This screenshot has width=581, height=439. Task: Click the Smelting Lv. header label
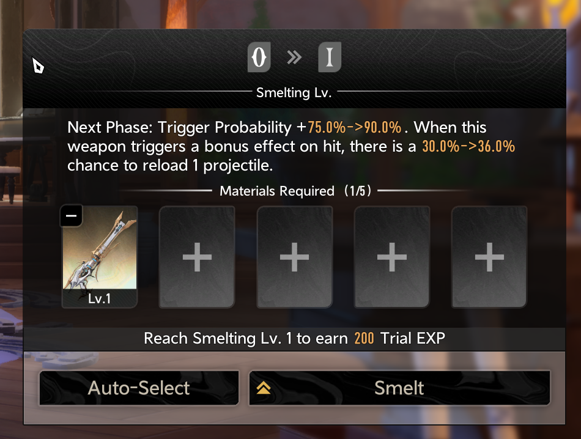coord(294,92)
